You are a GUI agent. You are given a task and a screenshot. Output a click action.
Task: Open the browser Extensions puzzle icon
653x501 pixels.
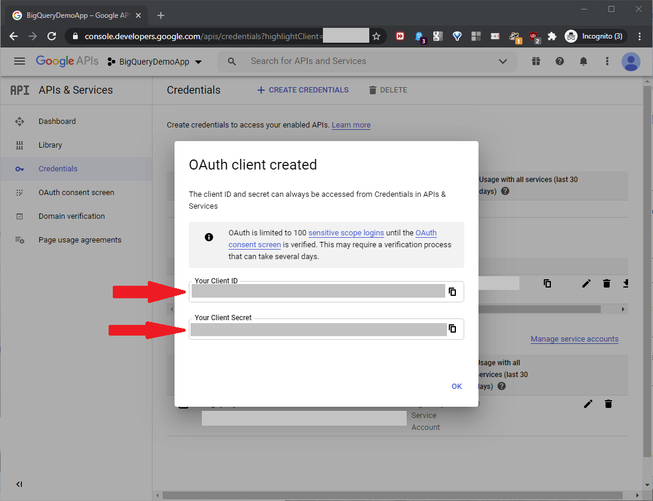click(552, 37)
